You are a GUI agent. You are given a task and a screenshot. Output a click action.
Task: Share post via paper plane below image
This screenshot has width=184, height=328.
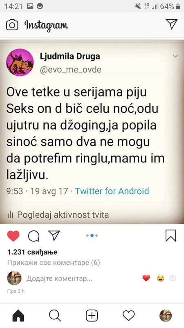pos(54,235)
